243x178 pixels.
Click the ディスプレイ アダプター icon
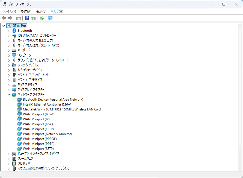(x=14, y=90)
